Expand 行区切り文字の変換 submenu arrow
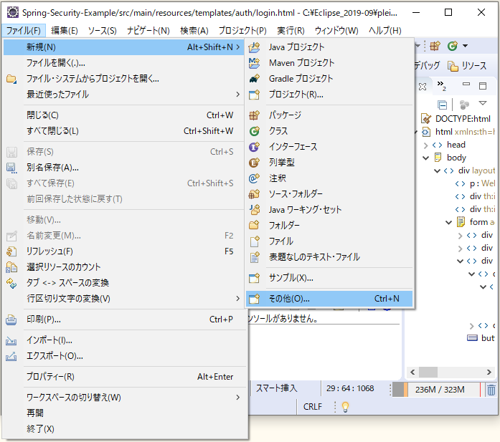Screen dimensions: 500x442 pos(237,299)
